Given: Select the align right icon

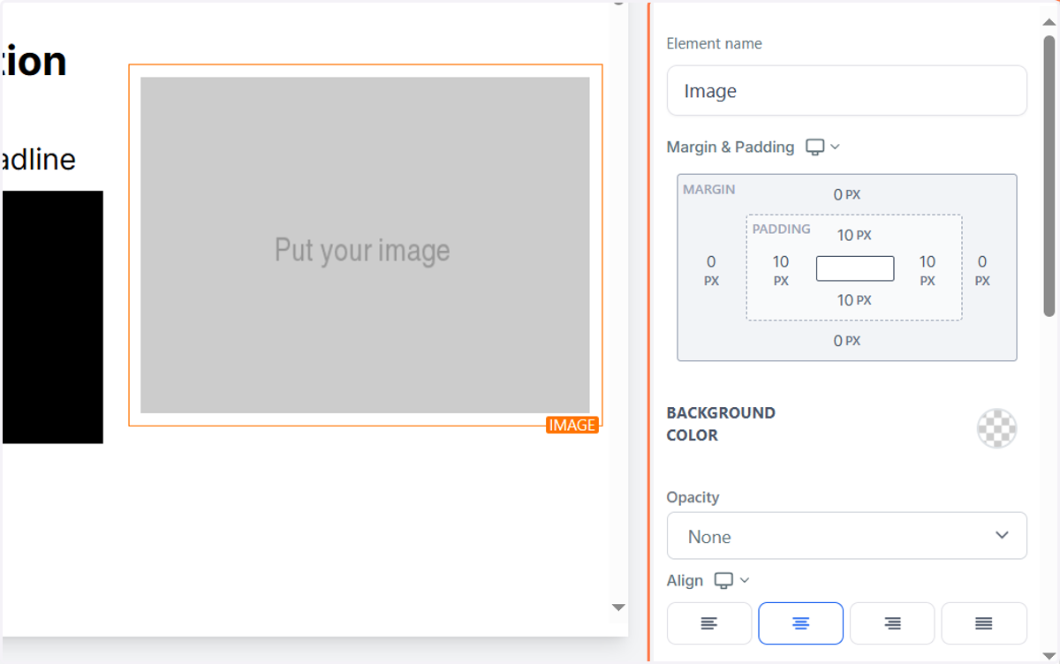Looking at the screenshot, I should pos(892,623).
